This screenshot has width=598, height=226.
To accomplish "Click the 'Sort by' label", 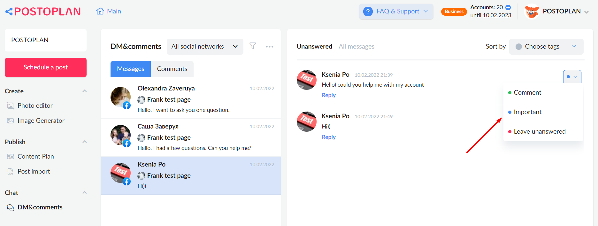I will 496,46.
